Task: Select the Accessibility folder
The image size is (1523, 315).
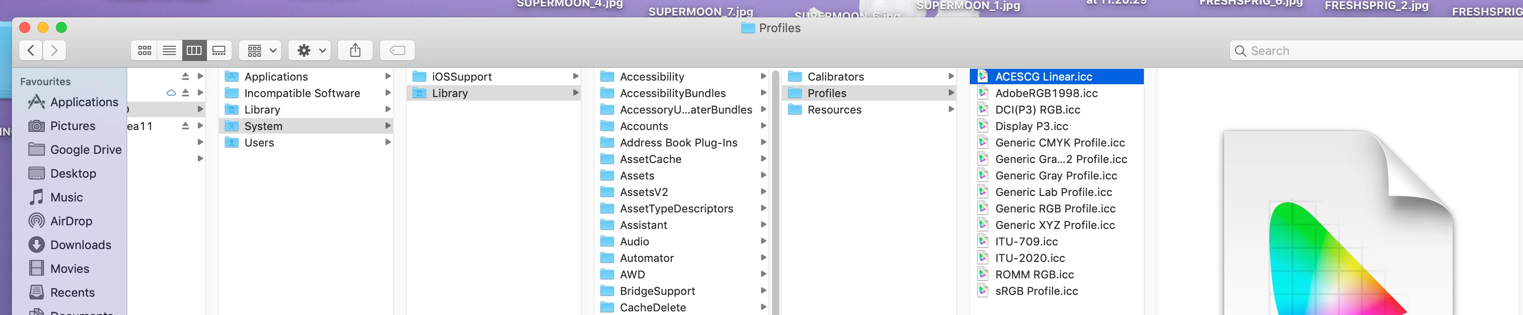Action: point(682,77)
